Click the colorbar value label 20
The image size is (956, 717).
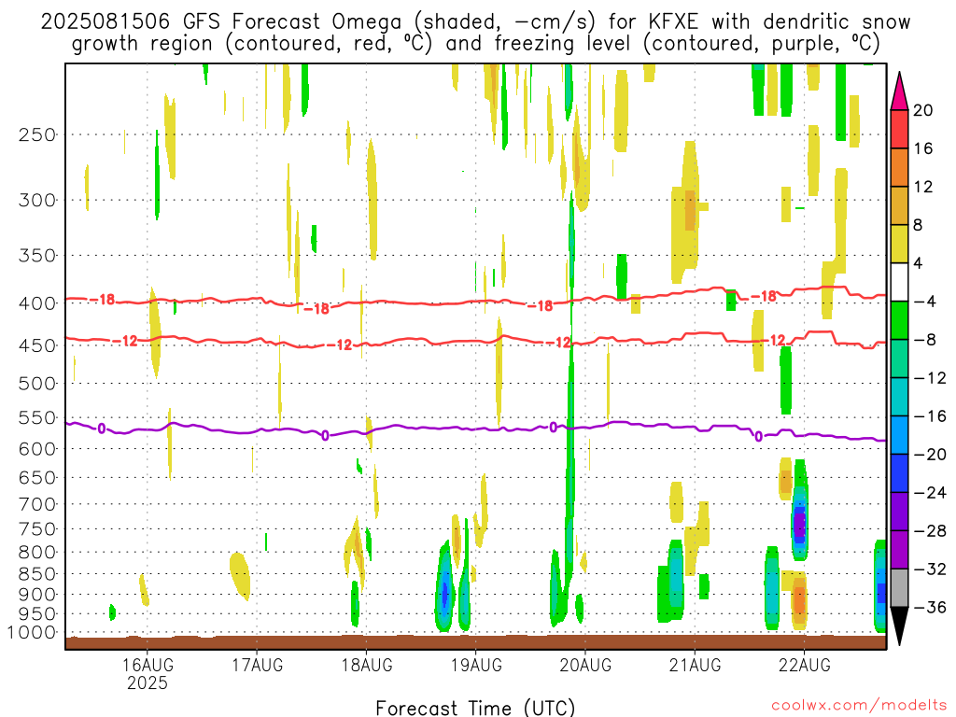pyautogui.click(x=922, y=110)
